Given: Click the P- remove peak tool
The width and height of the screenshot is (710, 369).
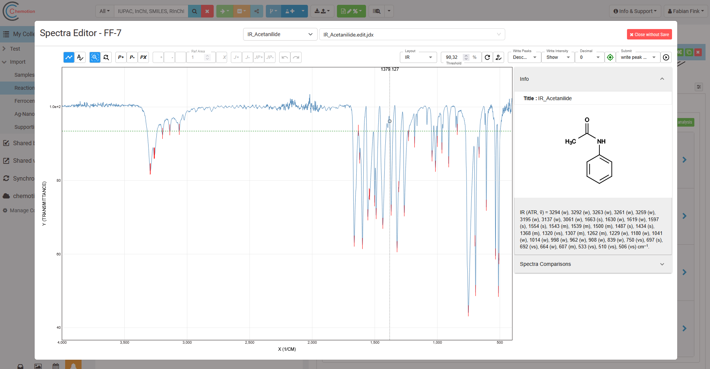Looking at the screenshot, I should (132, 57).
